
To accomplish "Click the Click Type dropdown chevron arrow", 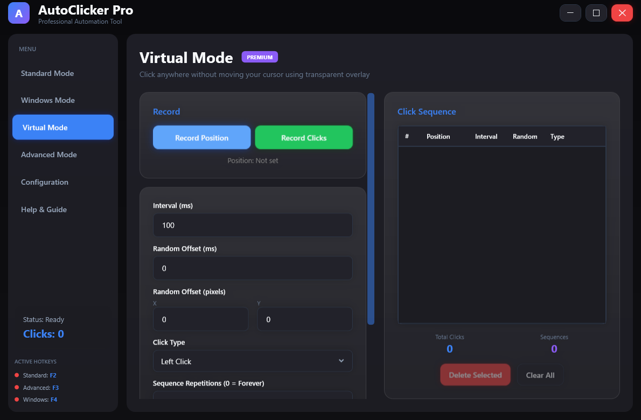I will 342,361.
